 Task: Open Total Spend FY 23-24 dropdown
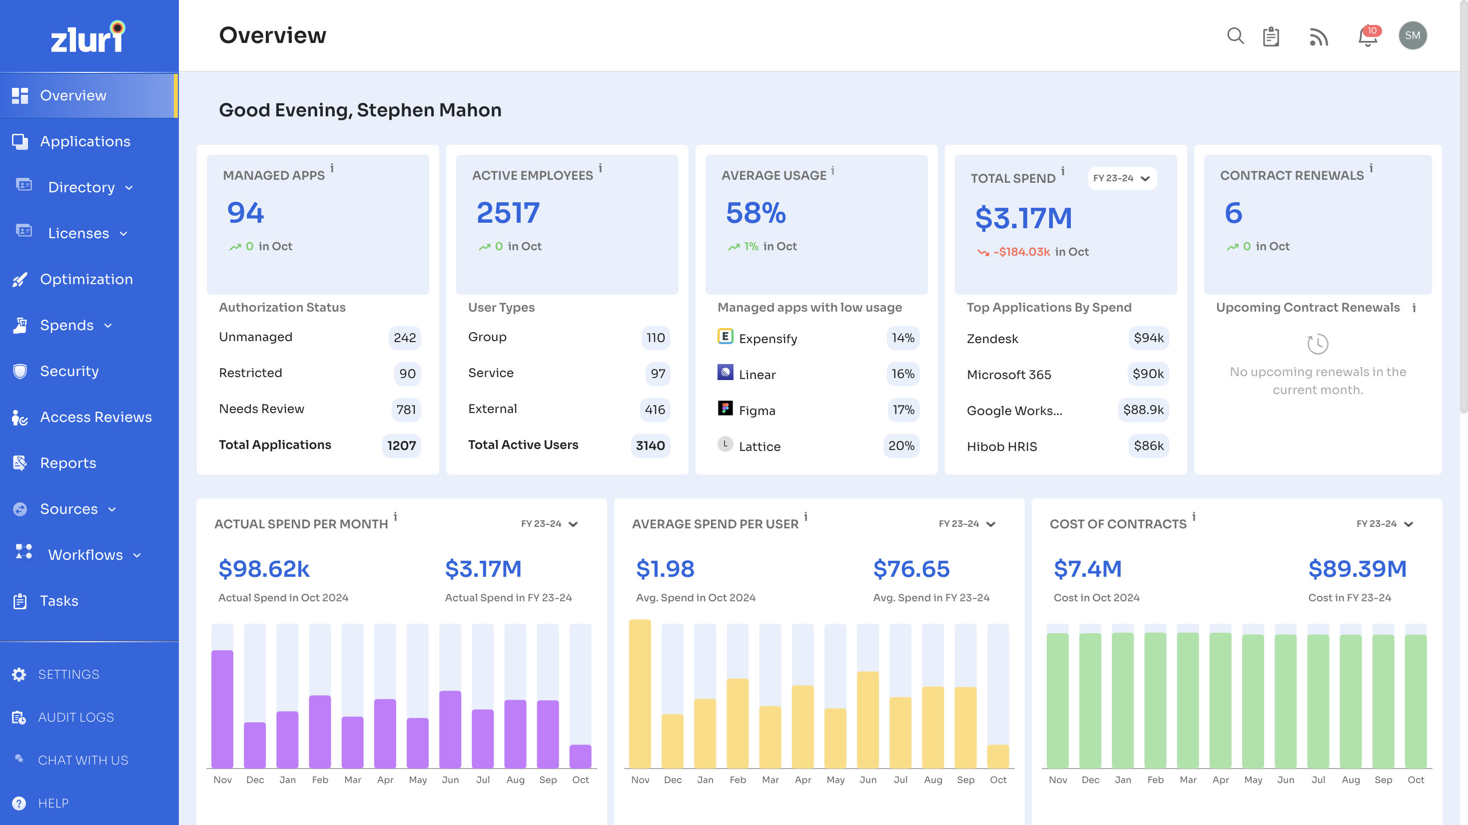pos(1122,178)
